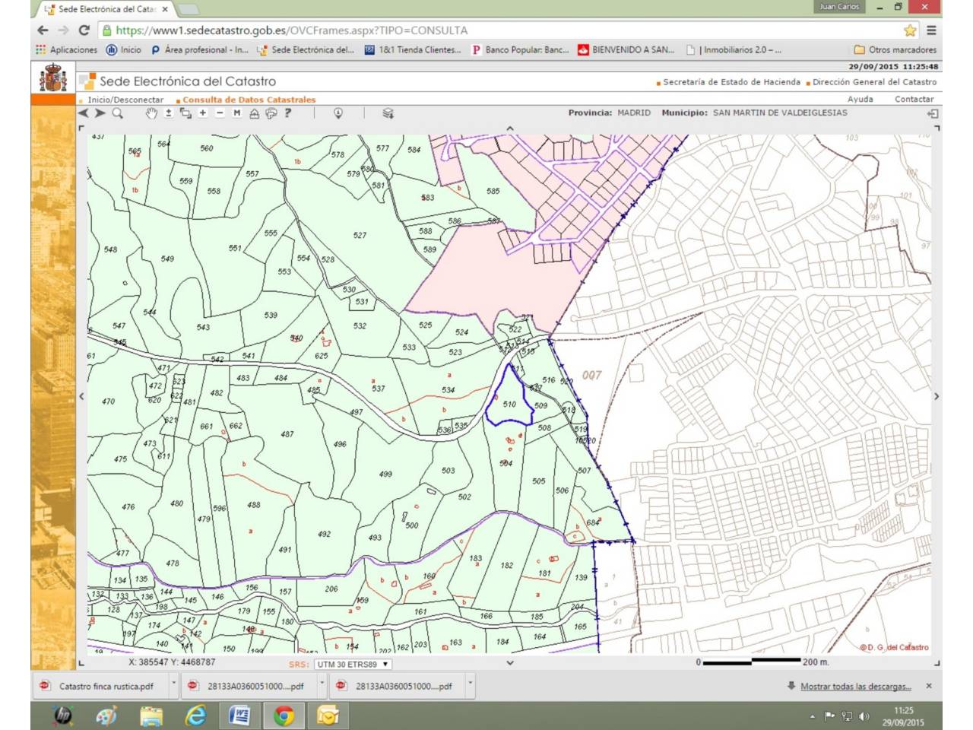This screenshot has height=730, width=973.
Task: Click Juan Carlos profile button
Action: [x=839, y=7]
